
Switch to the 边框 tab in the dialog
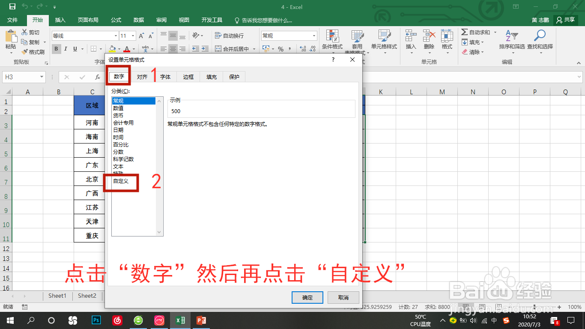(188, 77)
